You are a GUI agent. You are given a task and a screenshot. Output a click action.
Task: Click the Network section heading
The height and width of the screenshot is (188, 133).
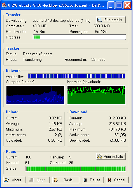click(13, 71)
